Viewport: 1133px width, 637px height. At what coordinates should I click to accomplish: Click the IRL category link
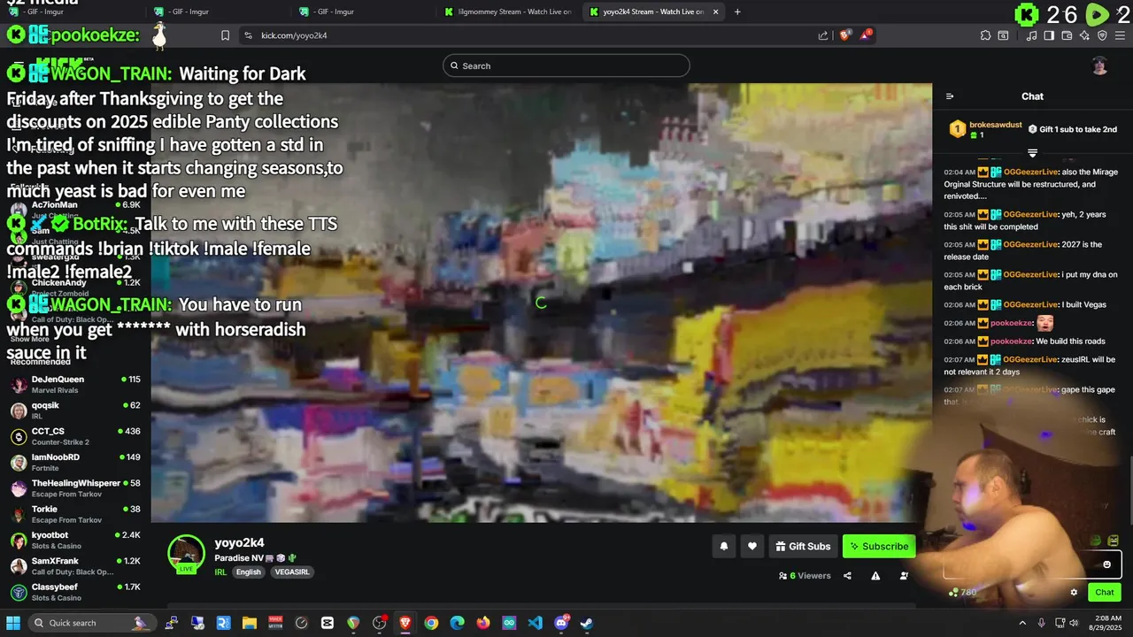pyautogui.click(x=220, y=572)
